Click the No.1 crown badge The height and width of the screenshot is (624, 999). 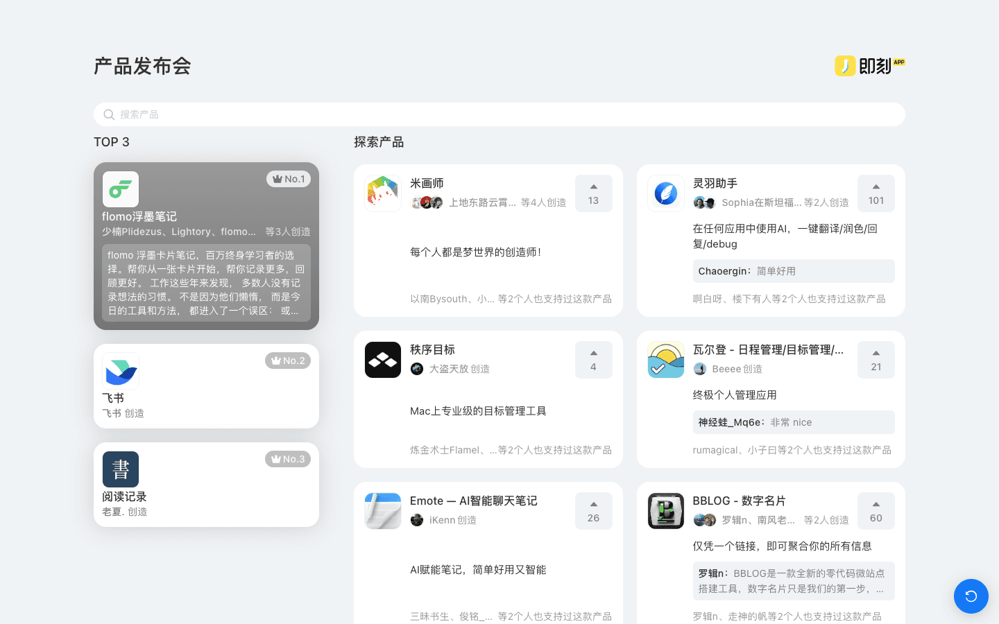[289, 179]
